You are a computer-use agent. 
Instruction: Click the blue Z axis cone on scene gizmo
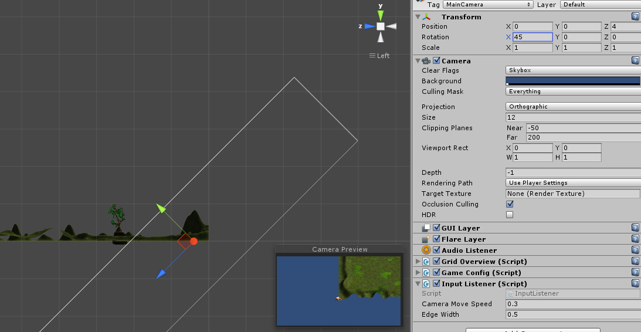[370, 26]
